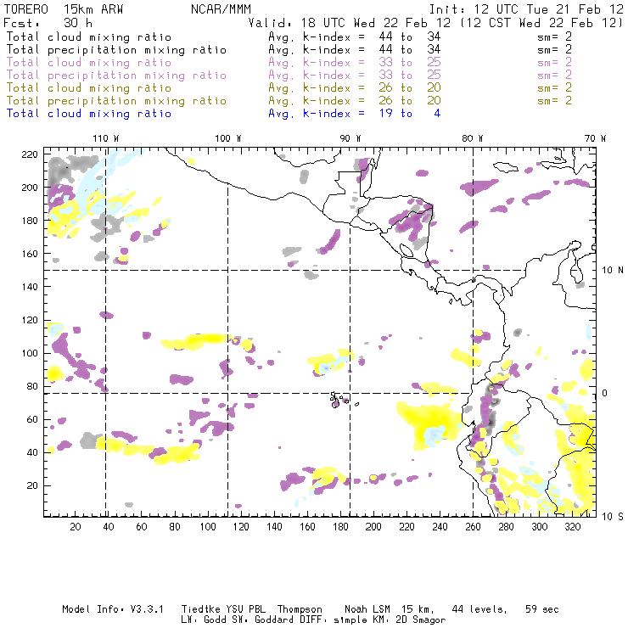Click the '90 W' longitude label
Image resolution: width=628 pixels, height=628 pixels.
point(350,138)
